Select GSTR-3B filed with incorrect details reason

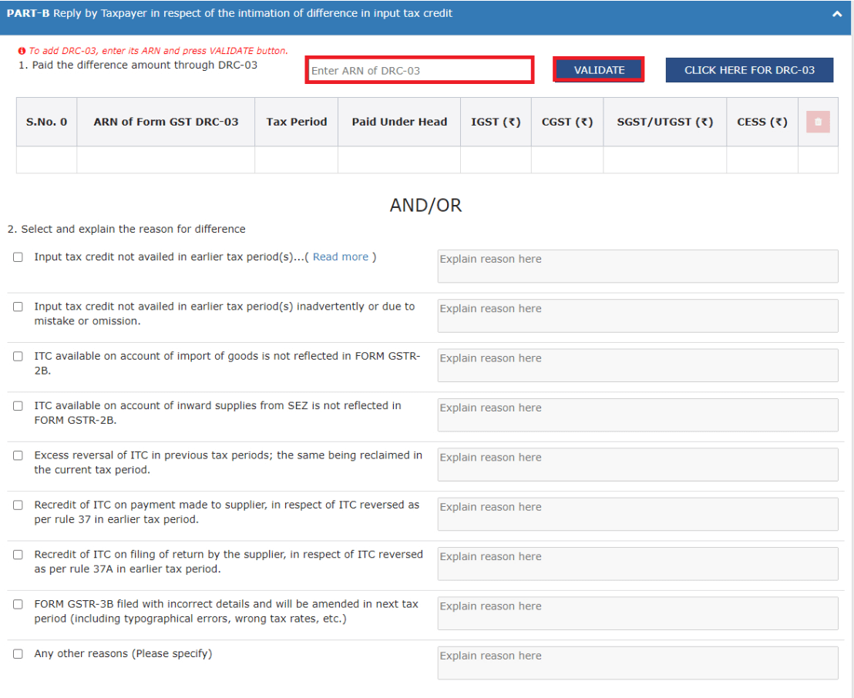18,604
